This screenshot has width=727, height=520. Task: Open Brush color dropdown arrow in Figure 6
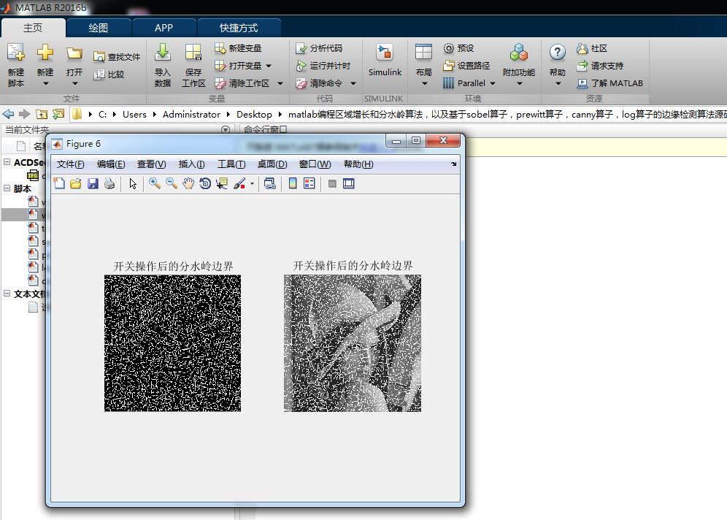pos(252,184)
